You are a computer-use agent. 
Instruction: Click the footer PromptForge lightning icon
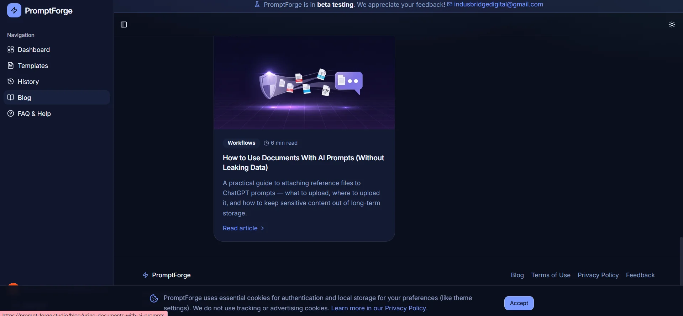click(145, 275)
